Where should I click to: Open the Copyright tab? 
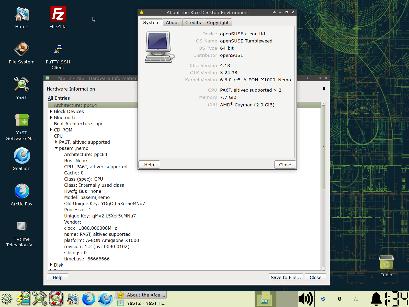[x=218, y=23]
